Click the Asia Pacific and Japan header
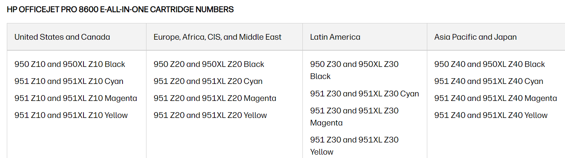The height and width of the screenshot is (158, 565). coord(475,37)
